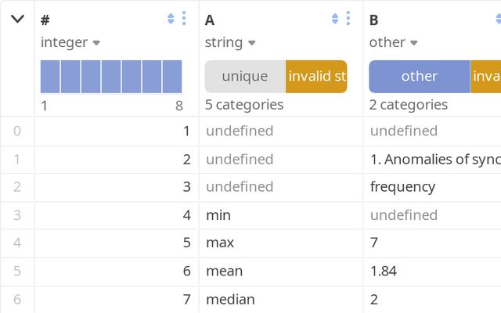Sort column A with the arrows icon
This screenshot has width=501, height=313.
click(x=336, y=19)
